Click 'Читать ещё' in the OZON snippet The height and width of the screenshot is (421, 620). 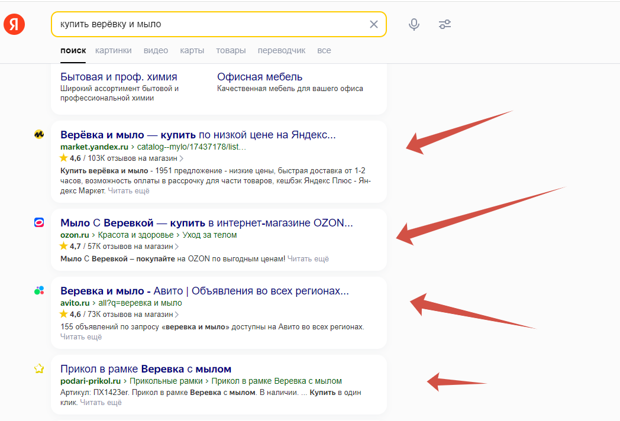pyautogui.click(x=308, y=259)
